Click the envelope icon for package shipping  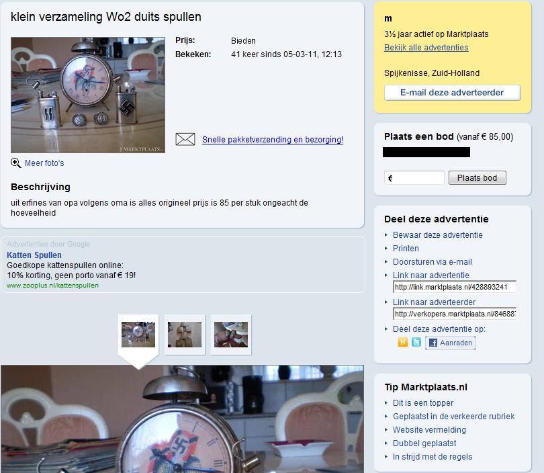pyautogui.click(x=185, y=139)
